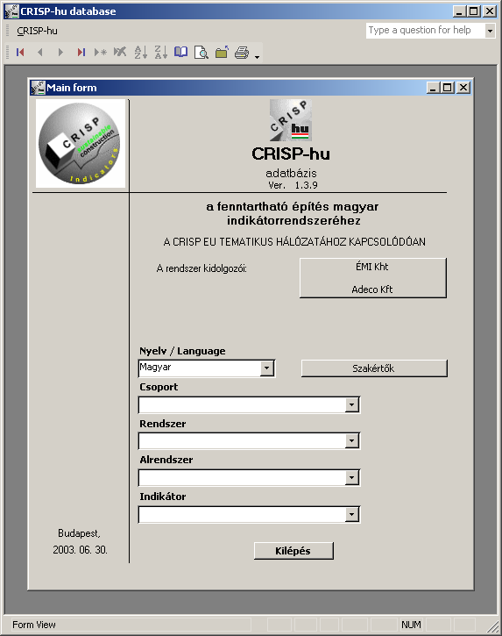This screenshot has width=502, height=636.
Task: Expand the toolbar options arrow
Action: click(258, 57)
